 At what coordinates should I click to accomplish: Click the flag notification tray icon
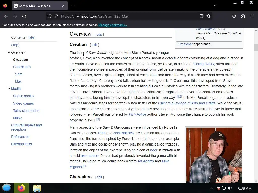[218, 188]
